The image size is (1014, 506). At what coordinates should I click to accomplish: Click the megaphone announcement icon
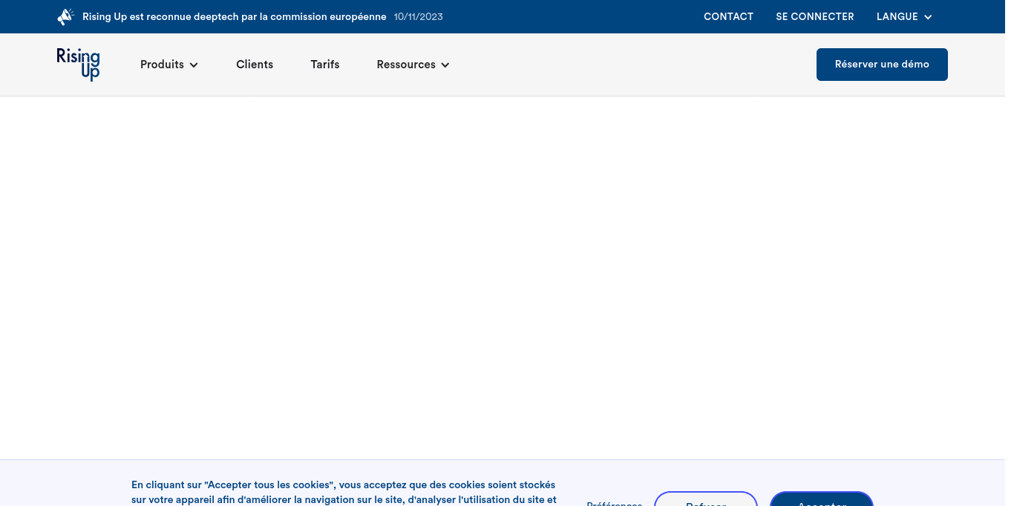coord(65,16)
